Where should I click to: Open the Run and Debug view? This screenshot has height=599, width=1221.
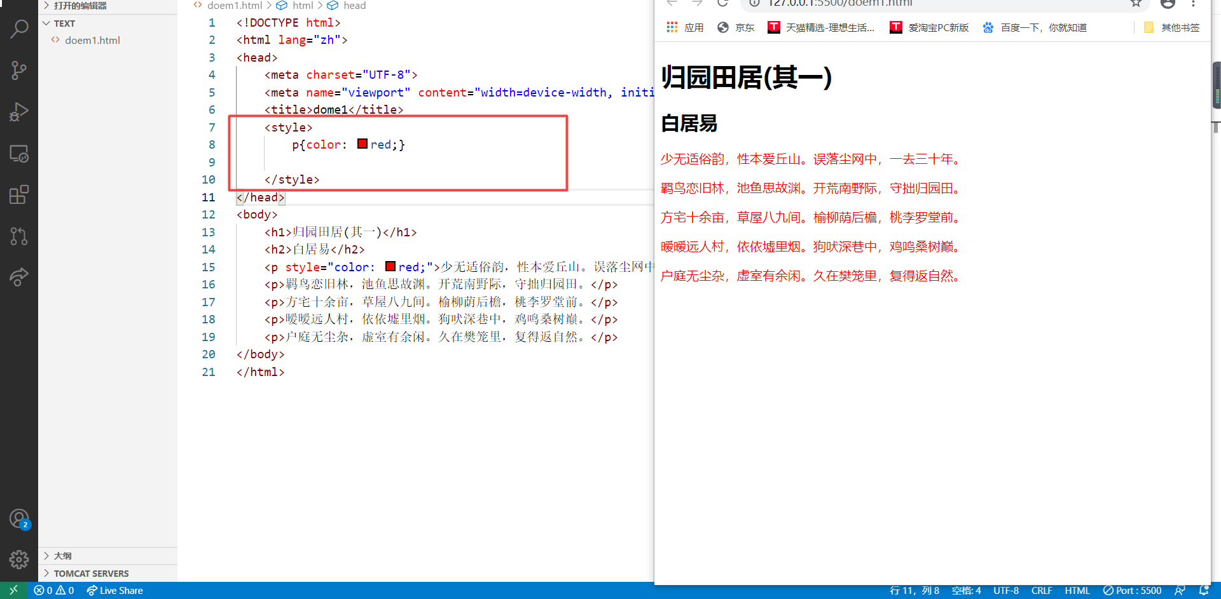point(19,112)
